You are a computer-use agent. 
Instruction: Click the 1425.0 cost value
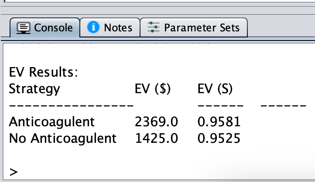(x=157, y=138)
